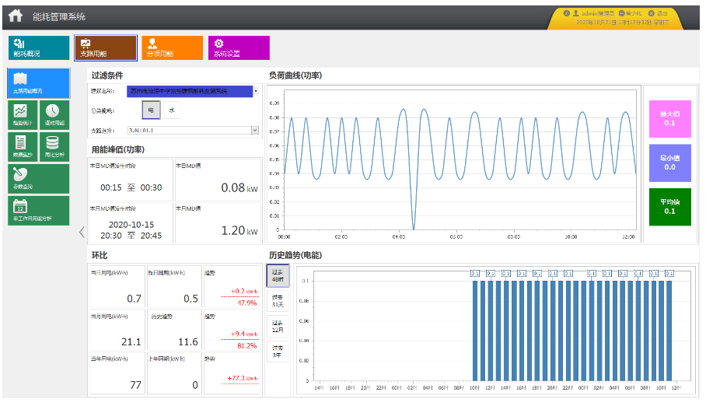Screen dimensions: 706x406
Task: Collapse the left filter panel arrow
Action: pos(82,233)
